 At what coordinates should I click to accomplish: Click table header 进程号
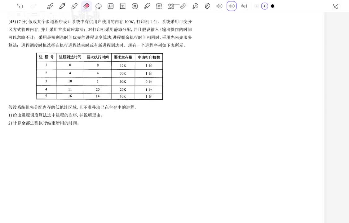46,57
